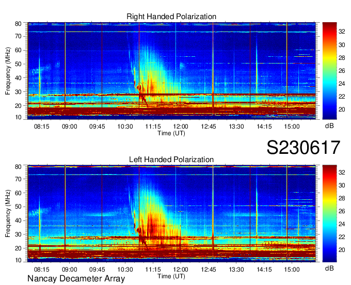Click "Frequency (MHz)" axis label of Left Handed plot
Viewport: 351px width, 285px height.
coord(8,214)
